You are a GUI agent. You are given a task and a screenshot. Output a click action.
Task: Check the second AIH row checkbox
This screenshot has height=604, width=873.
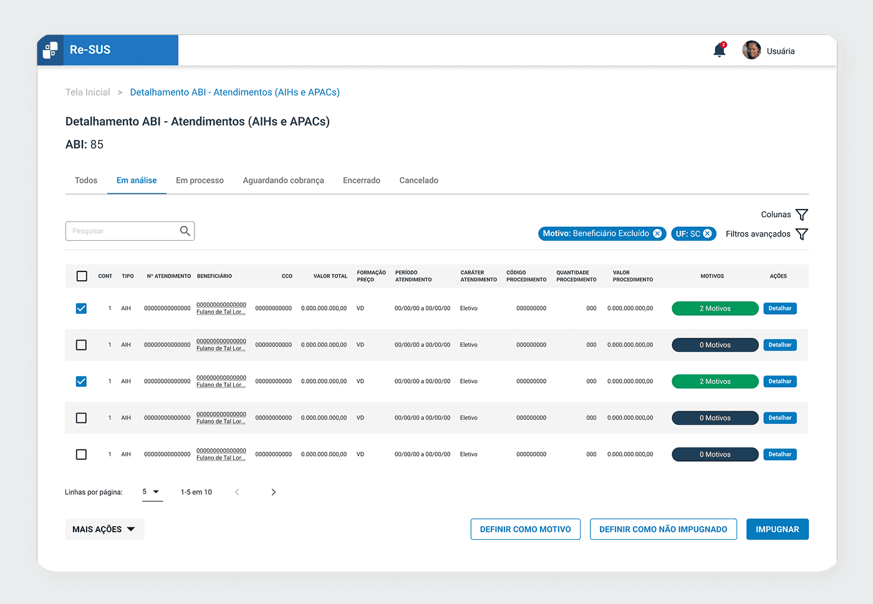click(x=81, y=344)
